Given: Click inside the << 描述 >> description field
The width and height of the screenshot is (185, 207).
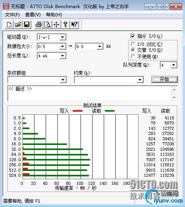Looking at the screenshot, I should coord(90,93).
